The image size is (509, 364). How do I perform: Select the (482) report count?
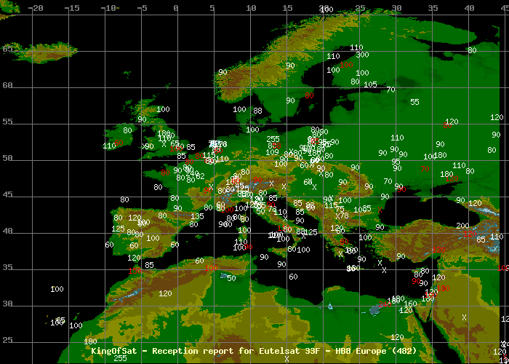coord(404,351)
